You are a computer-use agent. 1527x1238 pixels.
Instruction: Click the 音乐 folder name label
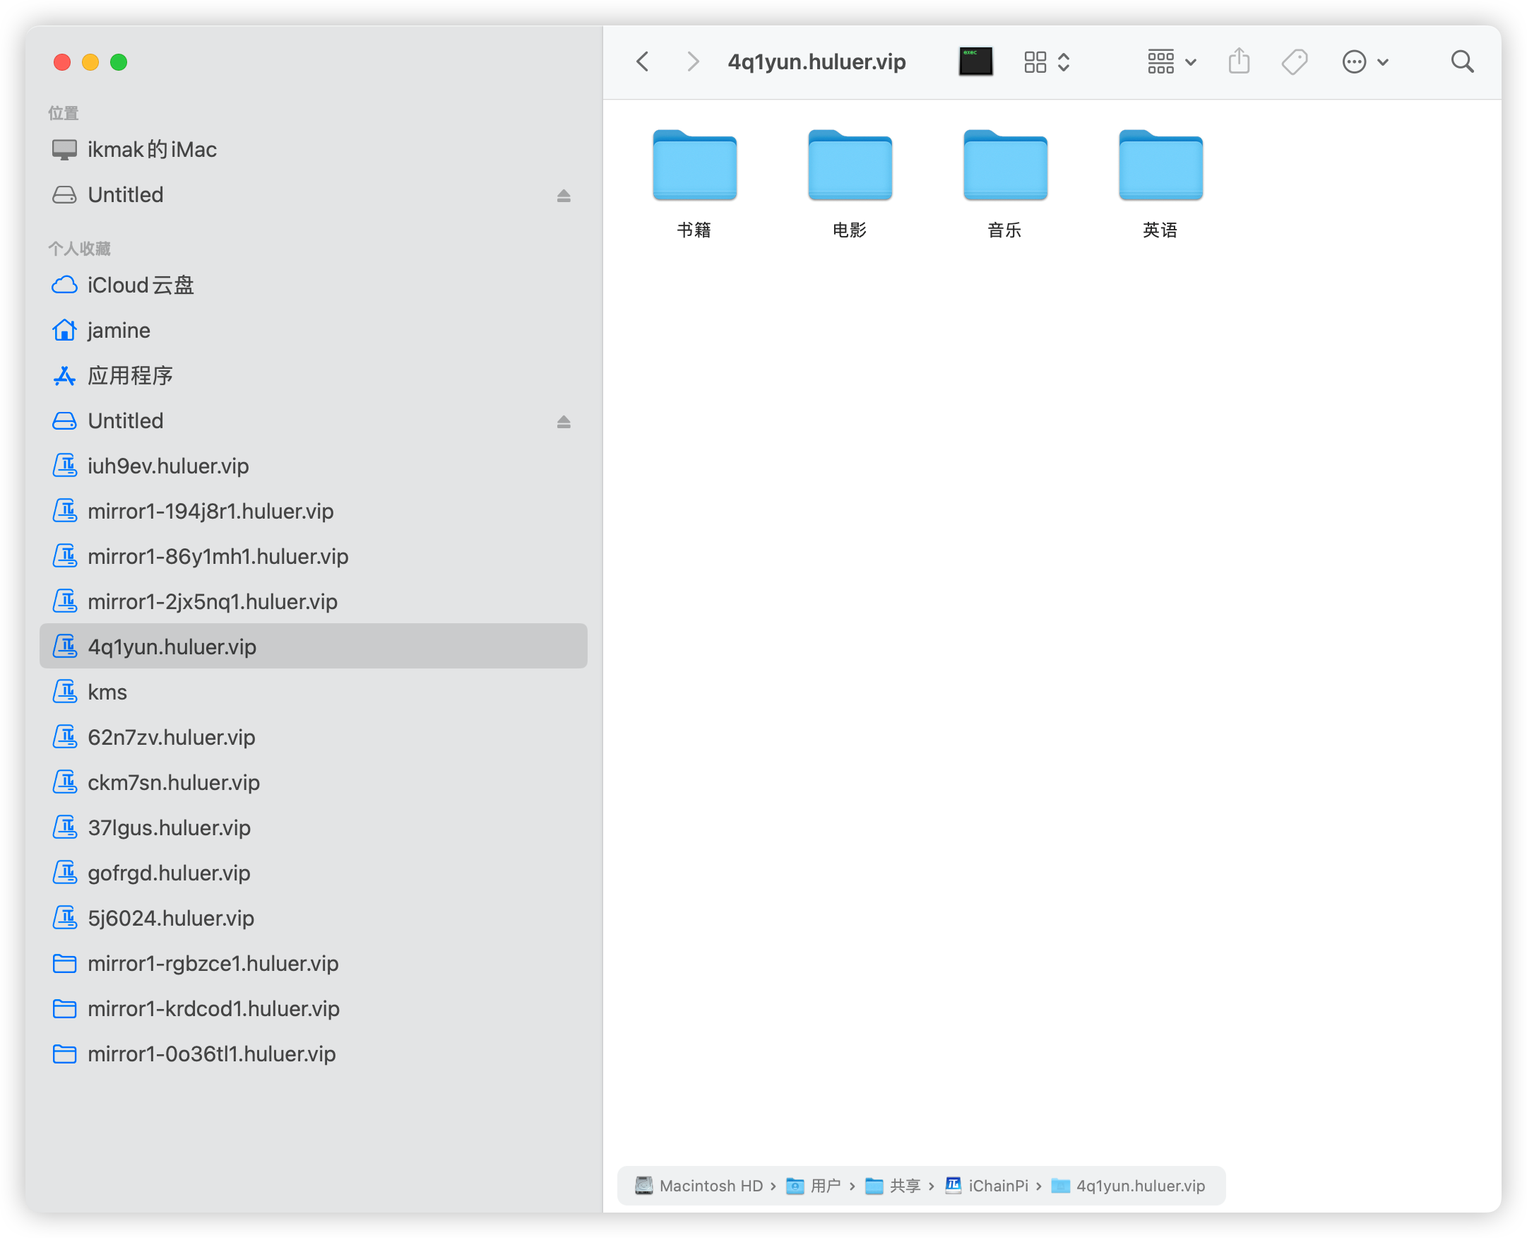pyautogui.click(x=1004, y=230)
